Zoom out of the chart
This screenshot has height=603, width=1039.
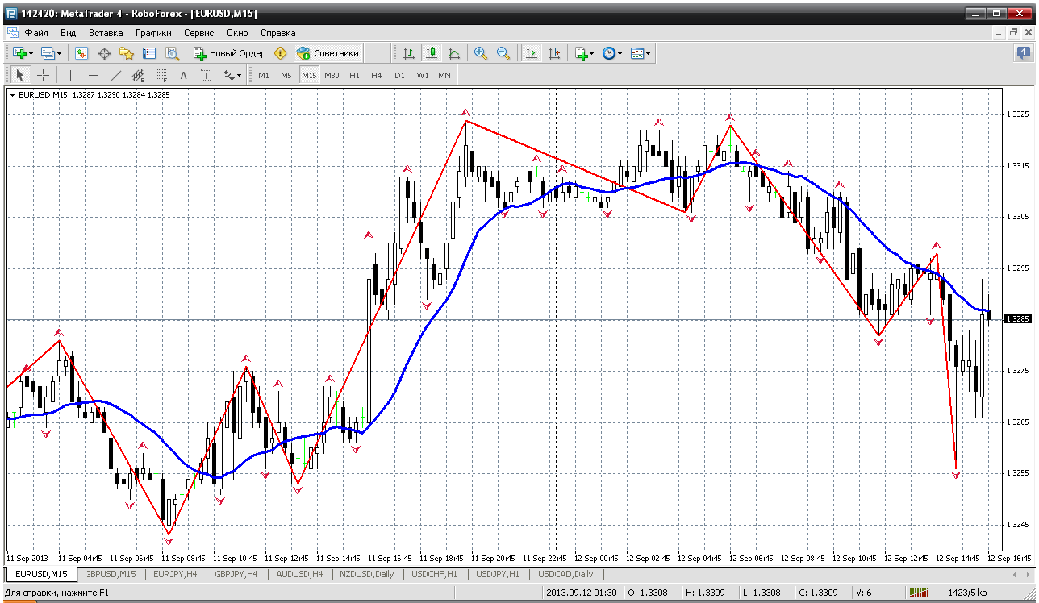click(x=503, y=53)
